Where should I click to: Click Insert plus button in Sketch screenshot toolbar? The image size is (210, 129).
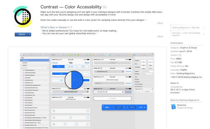tap(22, 55)
